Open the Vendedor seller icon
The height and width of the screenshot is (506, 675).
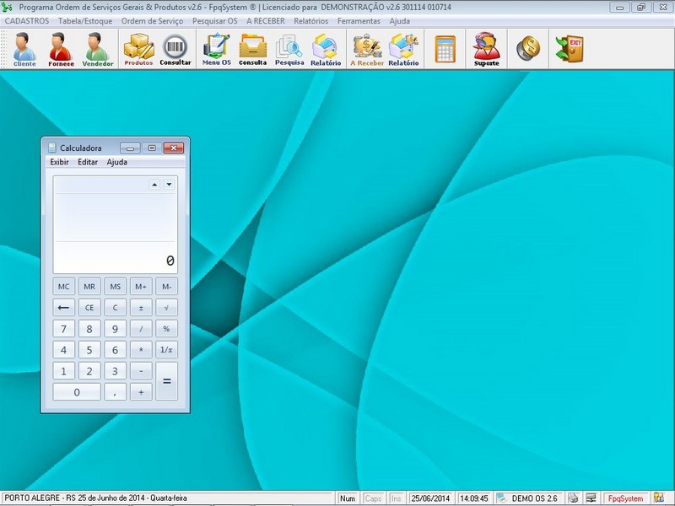click(x=97, y=49)
